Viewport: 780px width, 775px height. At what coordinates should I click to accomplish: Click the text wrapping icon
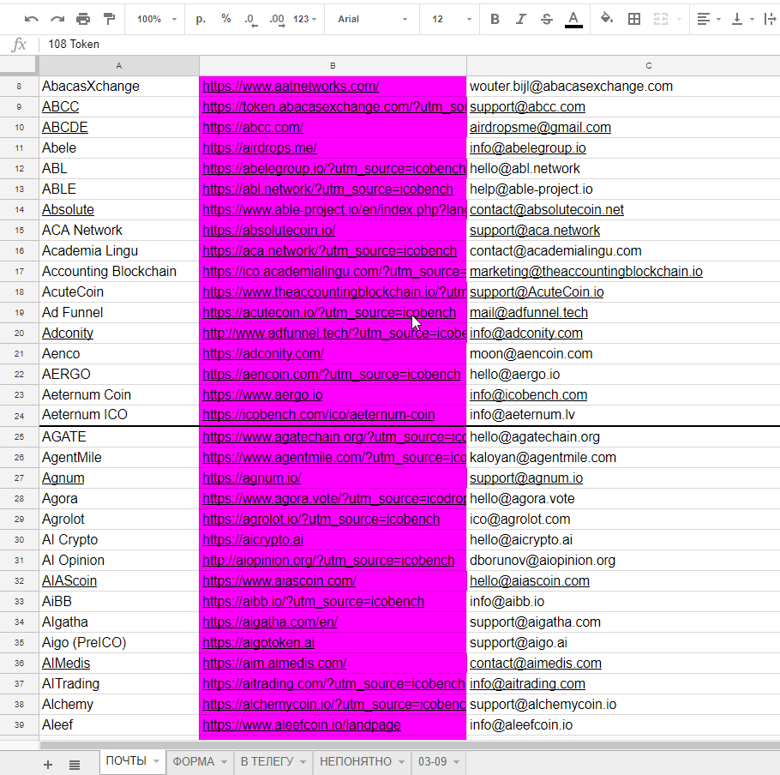pyautogui.click(x=770, y=19)
